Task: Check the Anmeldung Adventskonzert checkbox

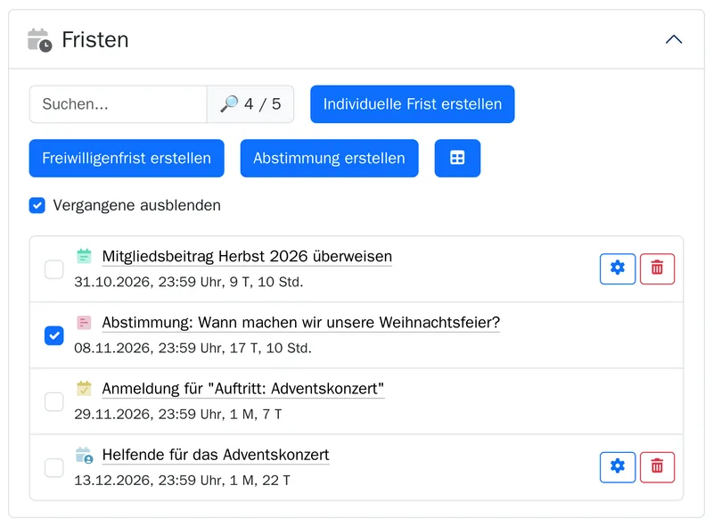Action: pos(54,402)
